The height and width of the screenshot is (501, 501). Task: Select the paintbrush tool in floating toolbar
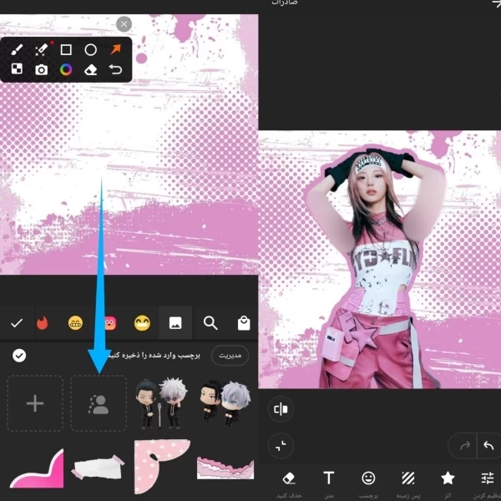(x=17, y=50)
